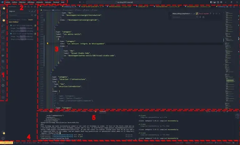This screenshot has width=240, height=145.
Task: Open editor More Actions ellipsis
Action: (x=237, y=7)
